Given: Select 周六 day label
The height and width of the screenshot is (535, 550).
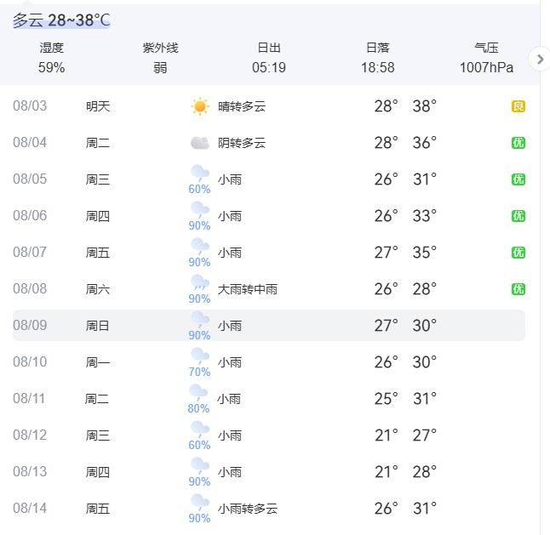Looking at the screenshot, I should click(x=98, y=289).
